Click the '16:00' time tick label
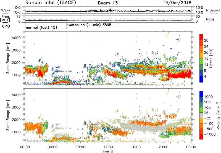The height and width of the screenshot is (153, 221). click(136, 147)
